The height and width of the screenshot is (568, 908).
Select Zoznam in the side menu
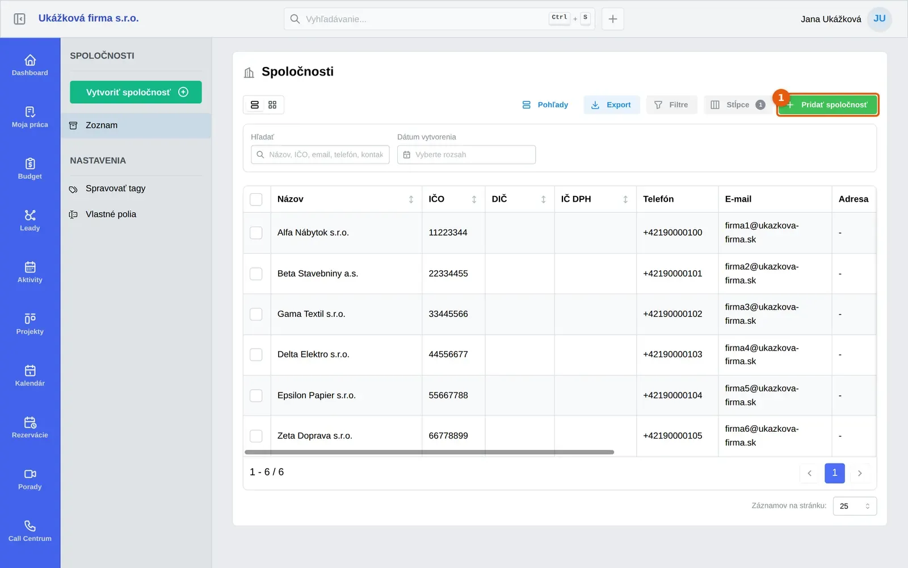tap(136, 126)
